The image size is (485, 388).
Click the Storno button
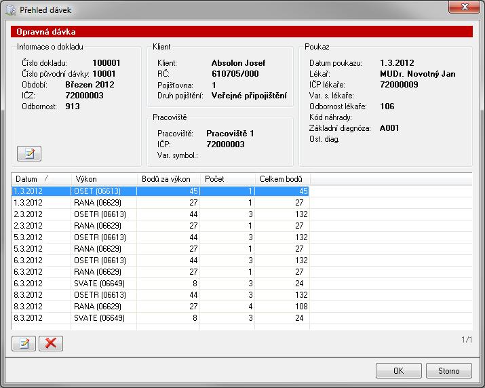click(x=449, y=370)
